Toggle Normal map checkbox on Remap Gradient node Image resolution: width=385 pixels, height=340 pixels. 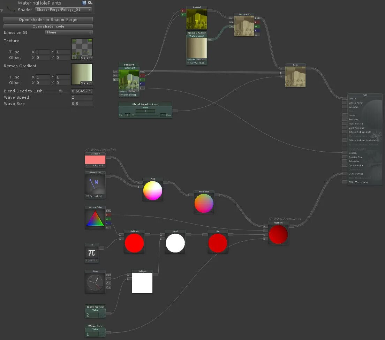click(x=188, y=63)
